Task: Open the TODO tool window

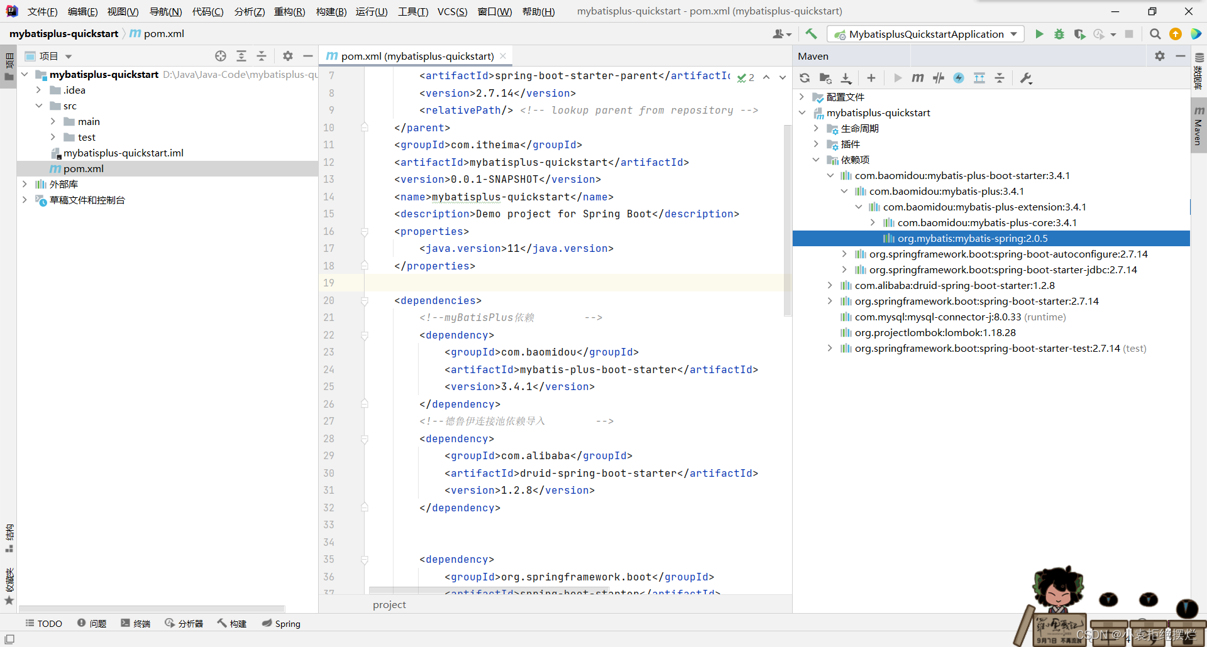Action: [43, 623]
